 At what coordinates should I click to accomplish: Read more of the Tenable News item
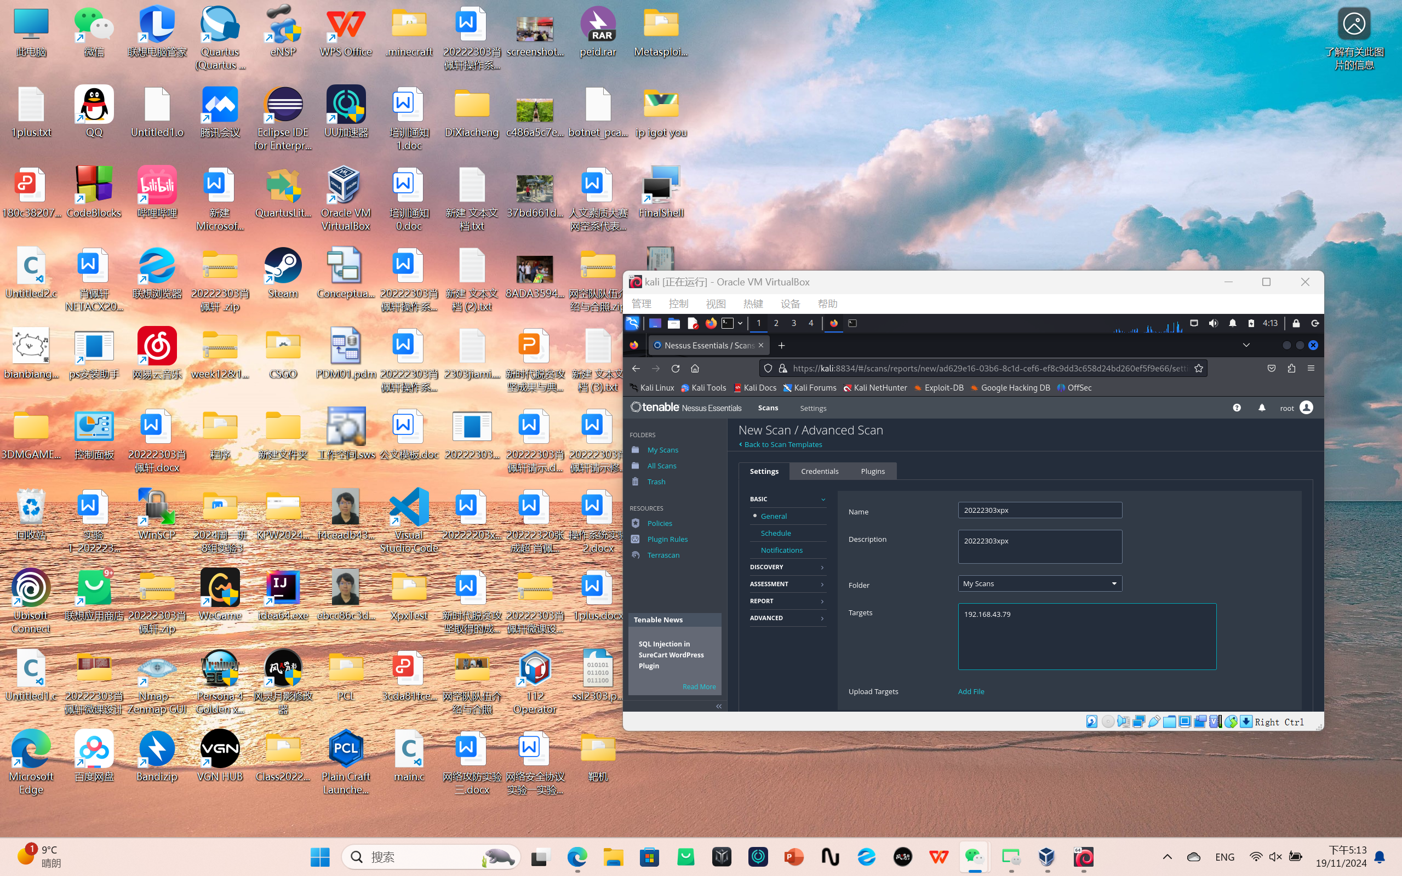point(699,686)
